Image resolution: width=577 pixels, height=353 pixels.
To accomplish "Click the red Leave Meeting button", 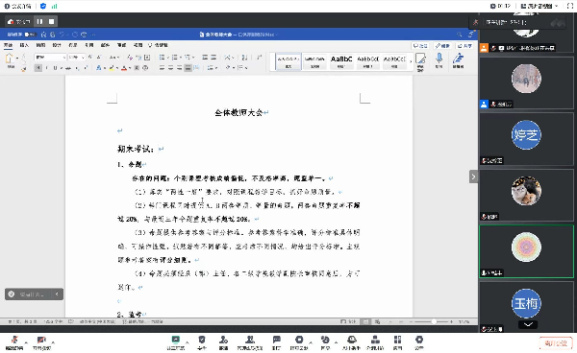I will pyautogui.click(x=556, y=343).
